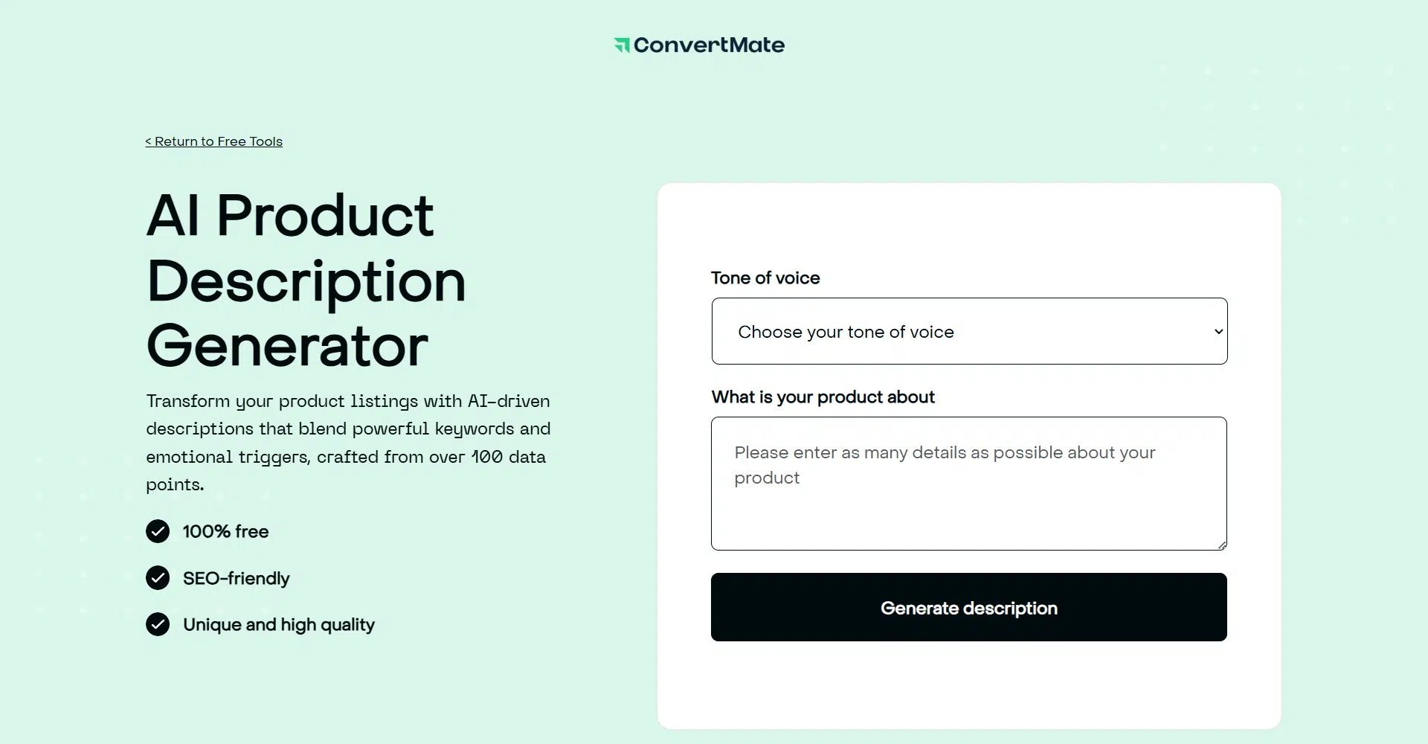Click the AI Product Description Generator heading
The image size is (1428, 744).
pos(306,280)
